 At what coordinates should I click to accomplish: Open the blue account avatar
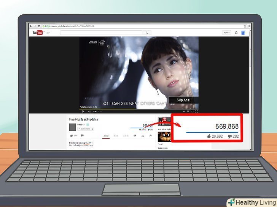point(243,33)
